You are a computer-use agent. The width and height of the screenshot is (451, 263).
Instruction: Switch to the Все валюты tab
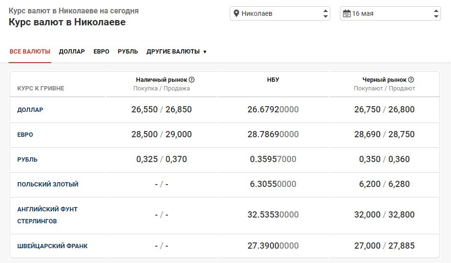(x=30, y=52)
